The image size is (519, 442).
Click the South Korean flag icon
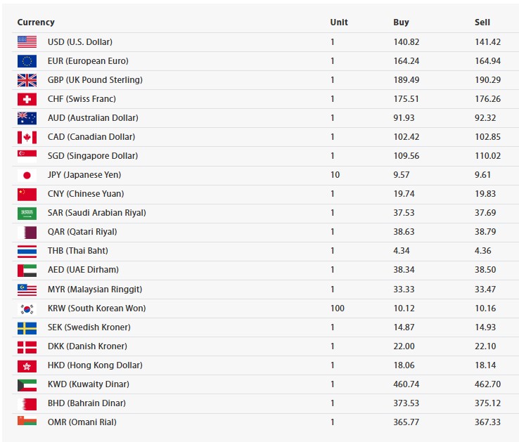click(x=27, y=308)
